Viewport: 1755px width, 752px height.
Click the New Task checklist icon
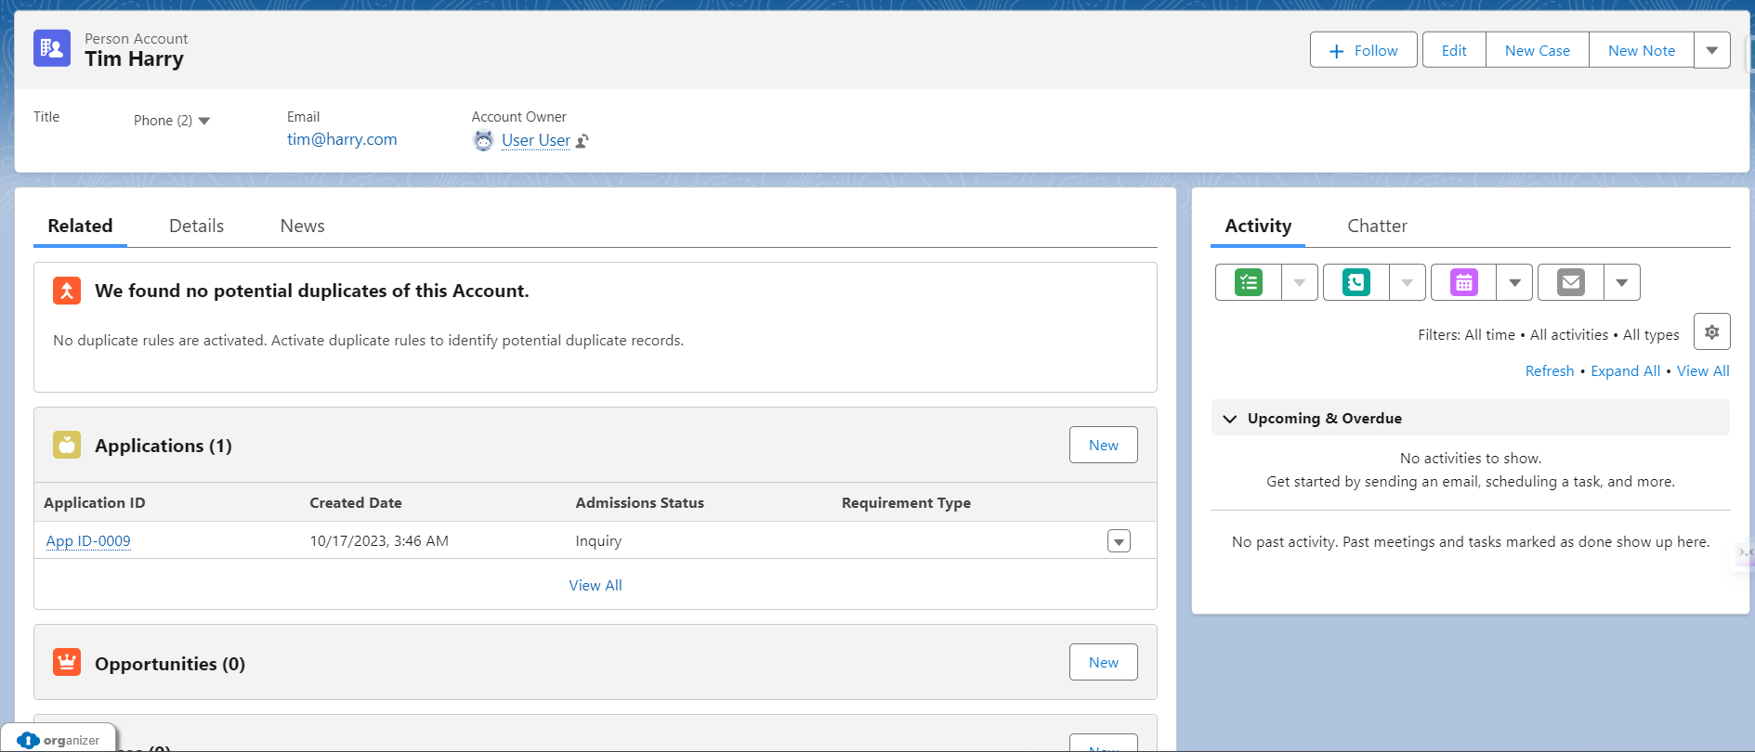[1249, 282]
